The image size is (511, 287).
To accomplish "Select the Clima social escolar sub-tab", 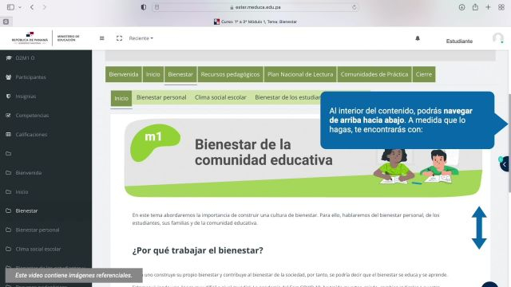I will tap(220, 97).
